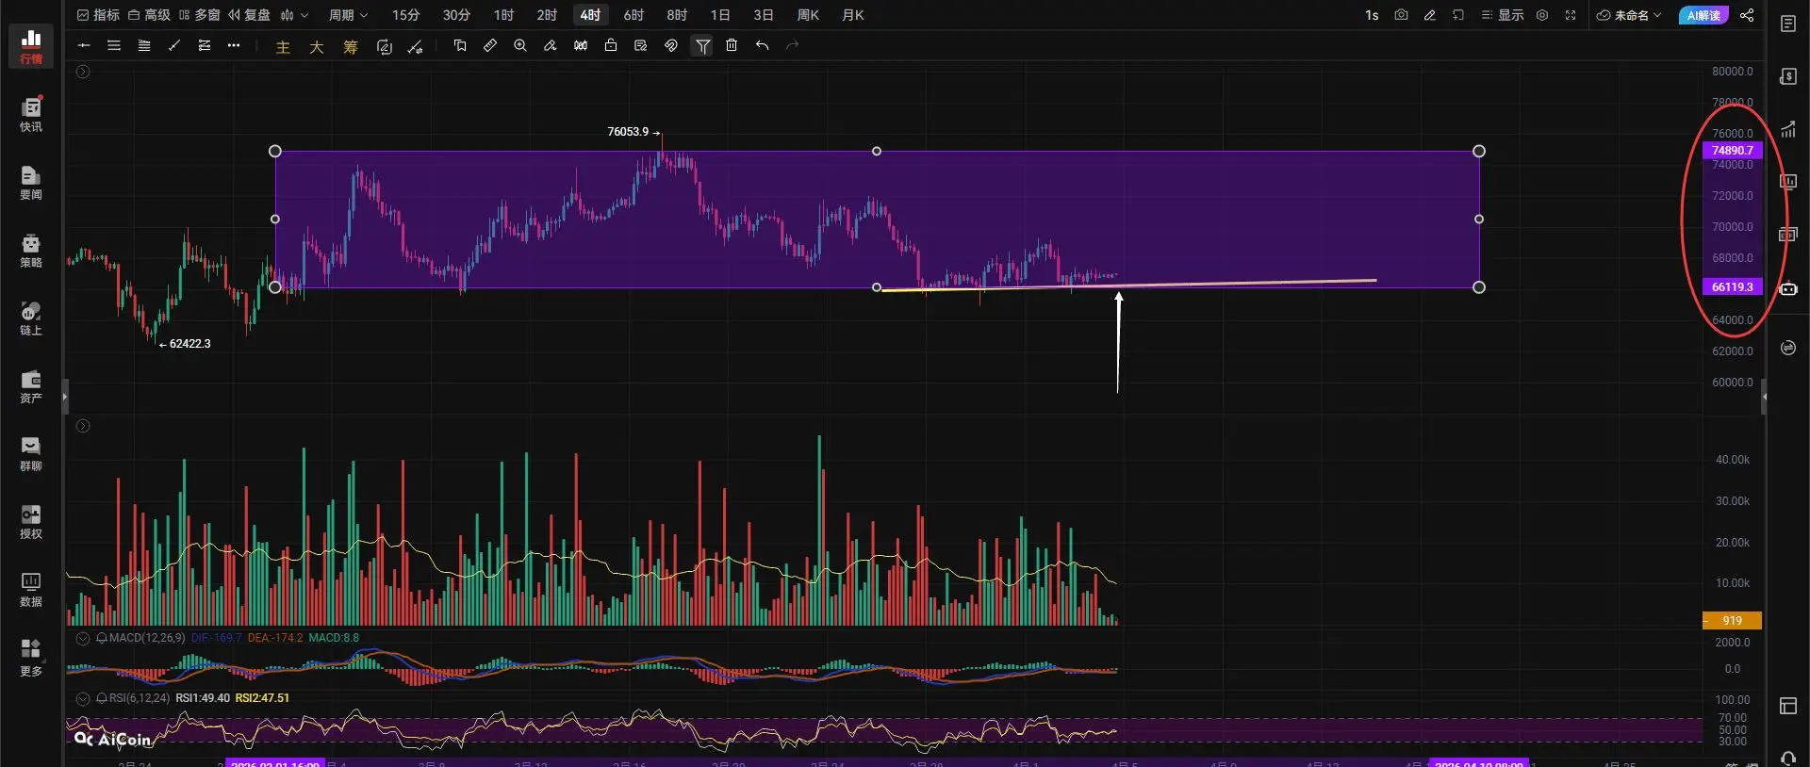The height and width of the screenshot is (767, 1810).
Task: Switch to the 1日 timeframe
Action: tap(720, 15)
